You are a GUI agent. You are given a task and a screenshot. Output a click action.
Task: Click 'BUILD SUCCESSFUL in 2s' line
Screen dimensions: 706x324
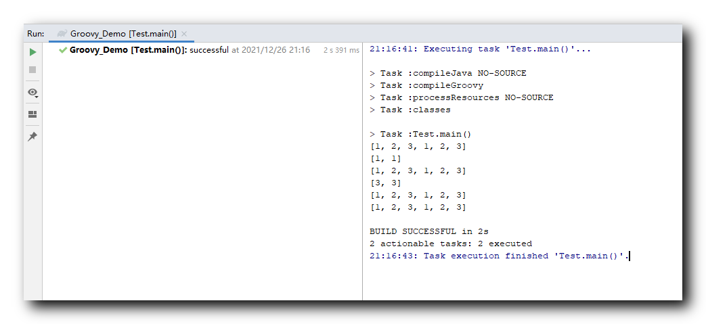[x=429, y=232]
